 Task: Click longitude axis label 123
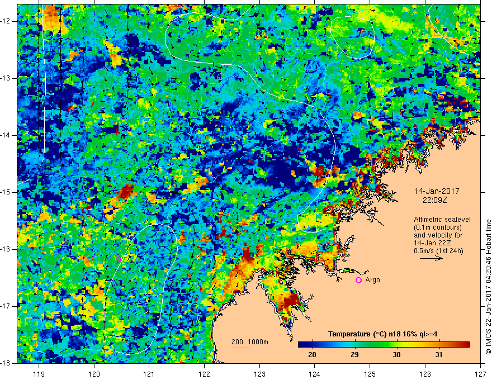(x=259, y=374)
